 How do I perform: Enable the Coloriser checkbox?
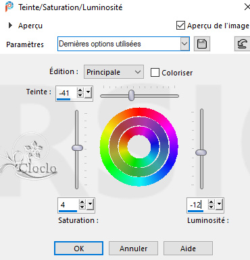(155, 73)
